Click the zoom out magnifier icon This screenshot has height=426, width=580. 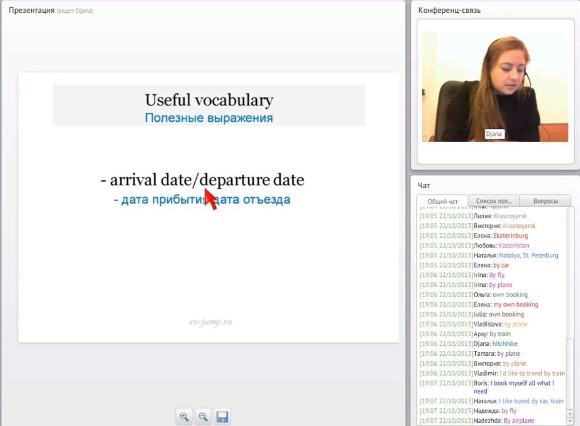[x=203, y=417]
